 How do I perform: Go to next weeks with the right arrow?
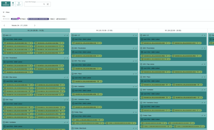coord(35,26)
